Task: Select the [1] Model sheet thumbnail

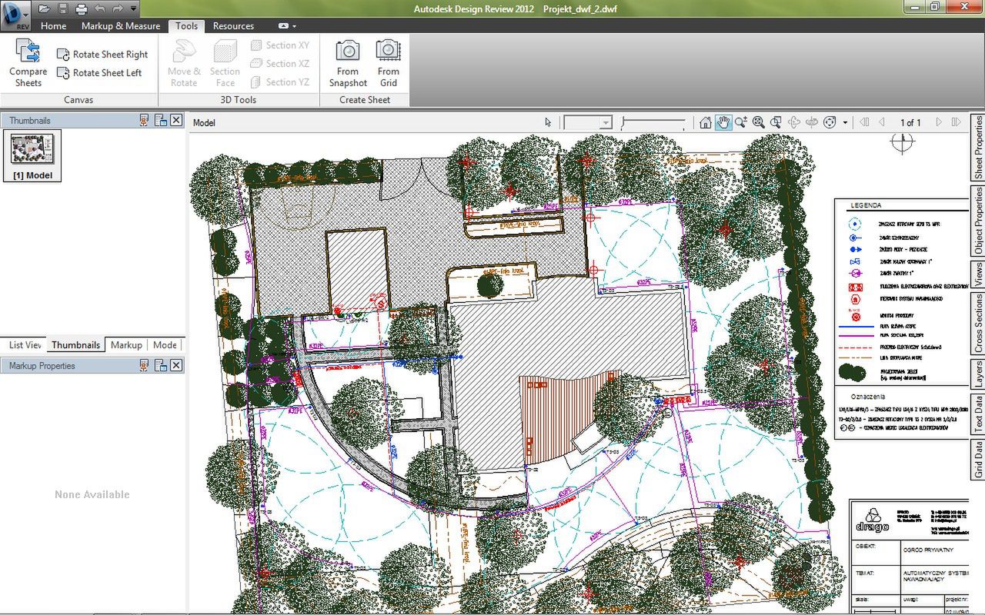Action: (32, 156)
